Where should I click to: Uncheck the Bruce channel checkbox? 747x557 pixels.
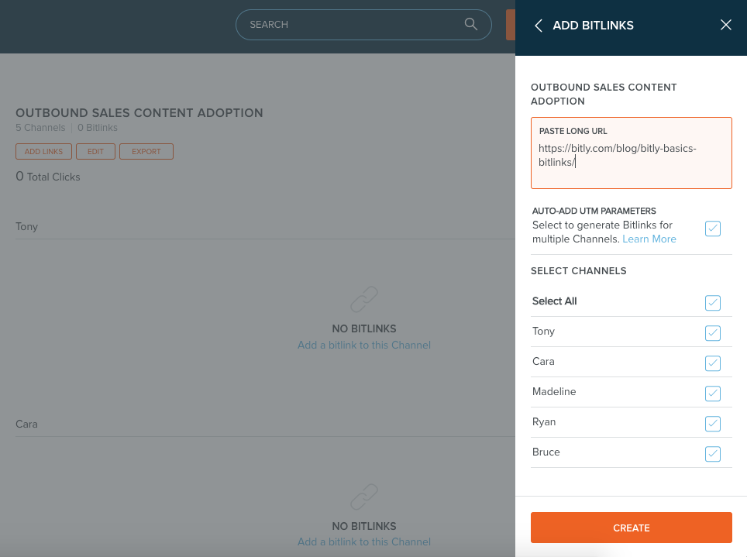click(x=713, y=454)
